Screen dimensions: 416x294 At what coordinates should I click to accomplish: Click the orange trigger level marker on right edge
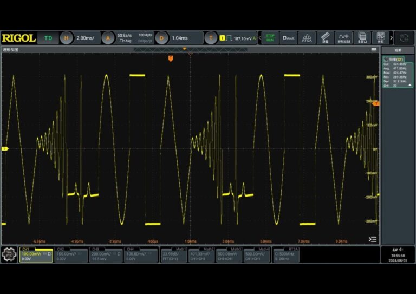coord(376,104)
